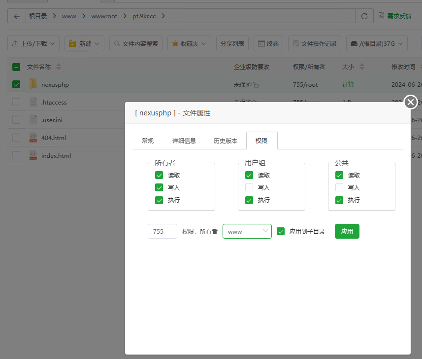The height and width of the screenshot is (359, 422).
Task: Toggle 应用到子目录 checkbox
Action: (x=281, y=231)
